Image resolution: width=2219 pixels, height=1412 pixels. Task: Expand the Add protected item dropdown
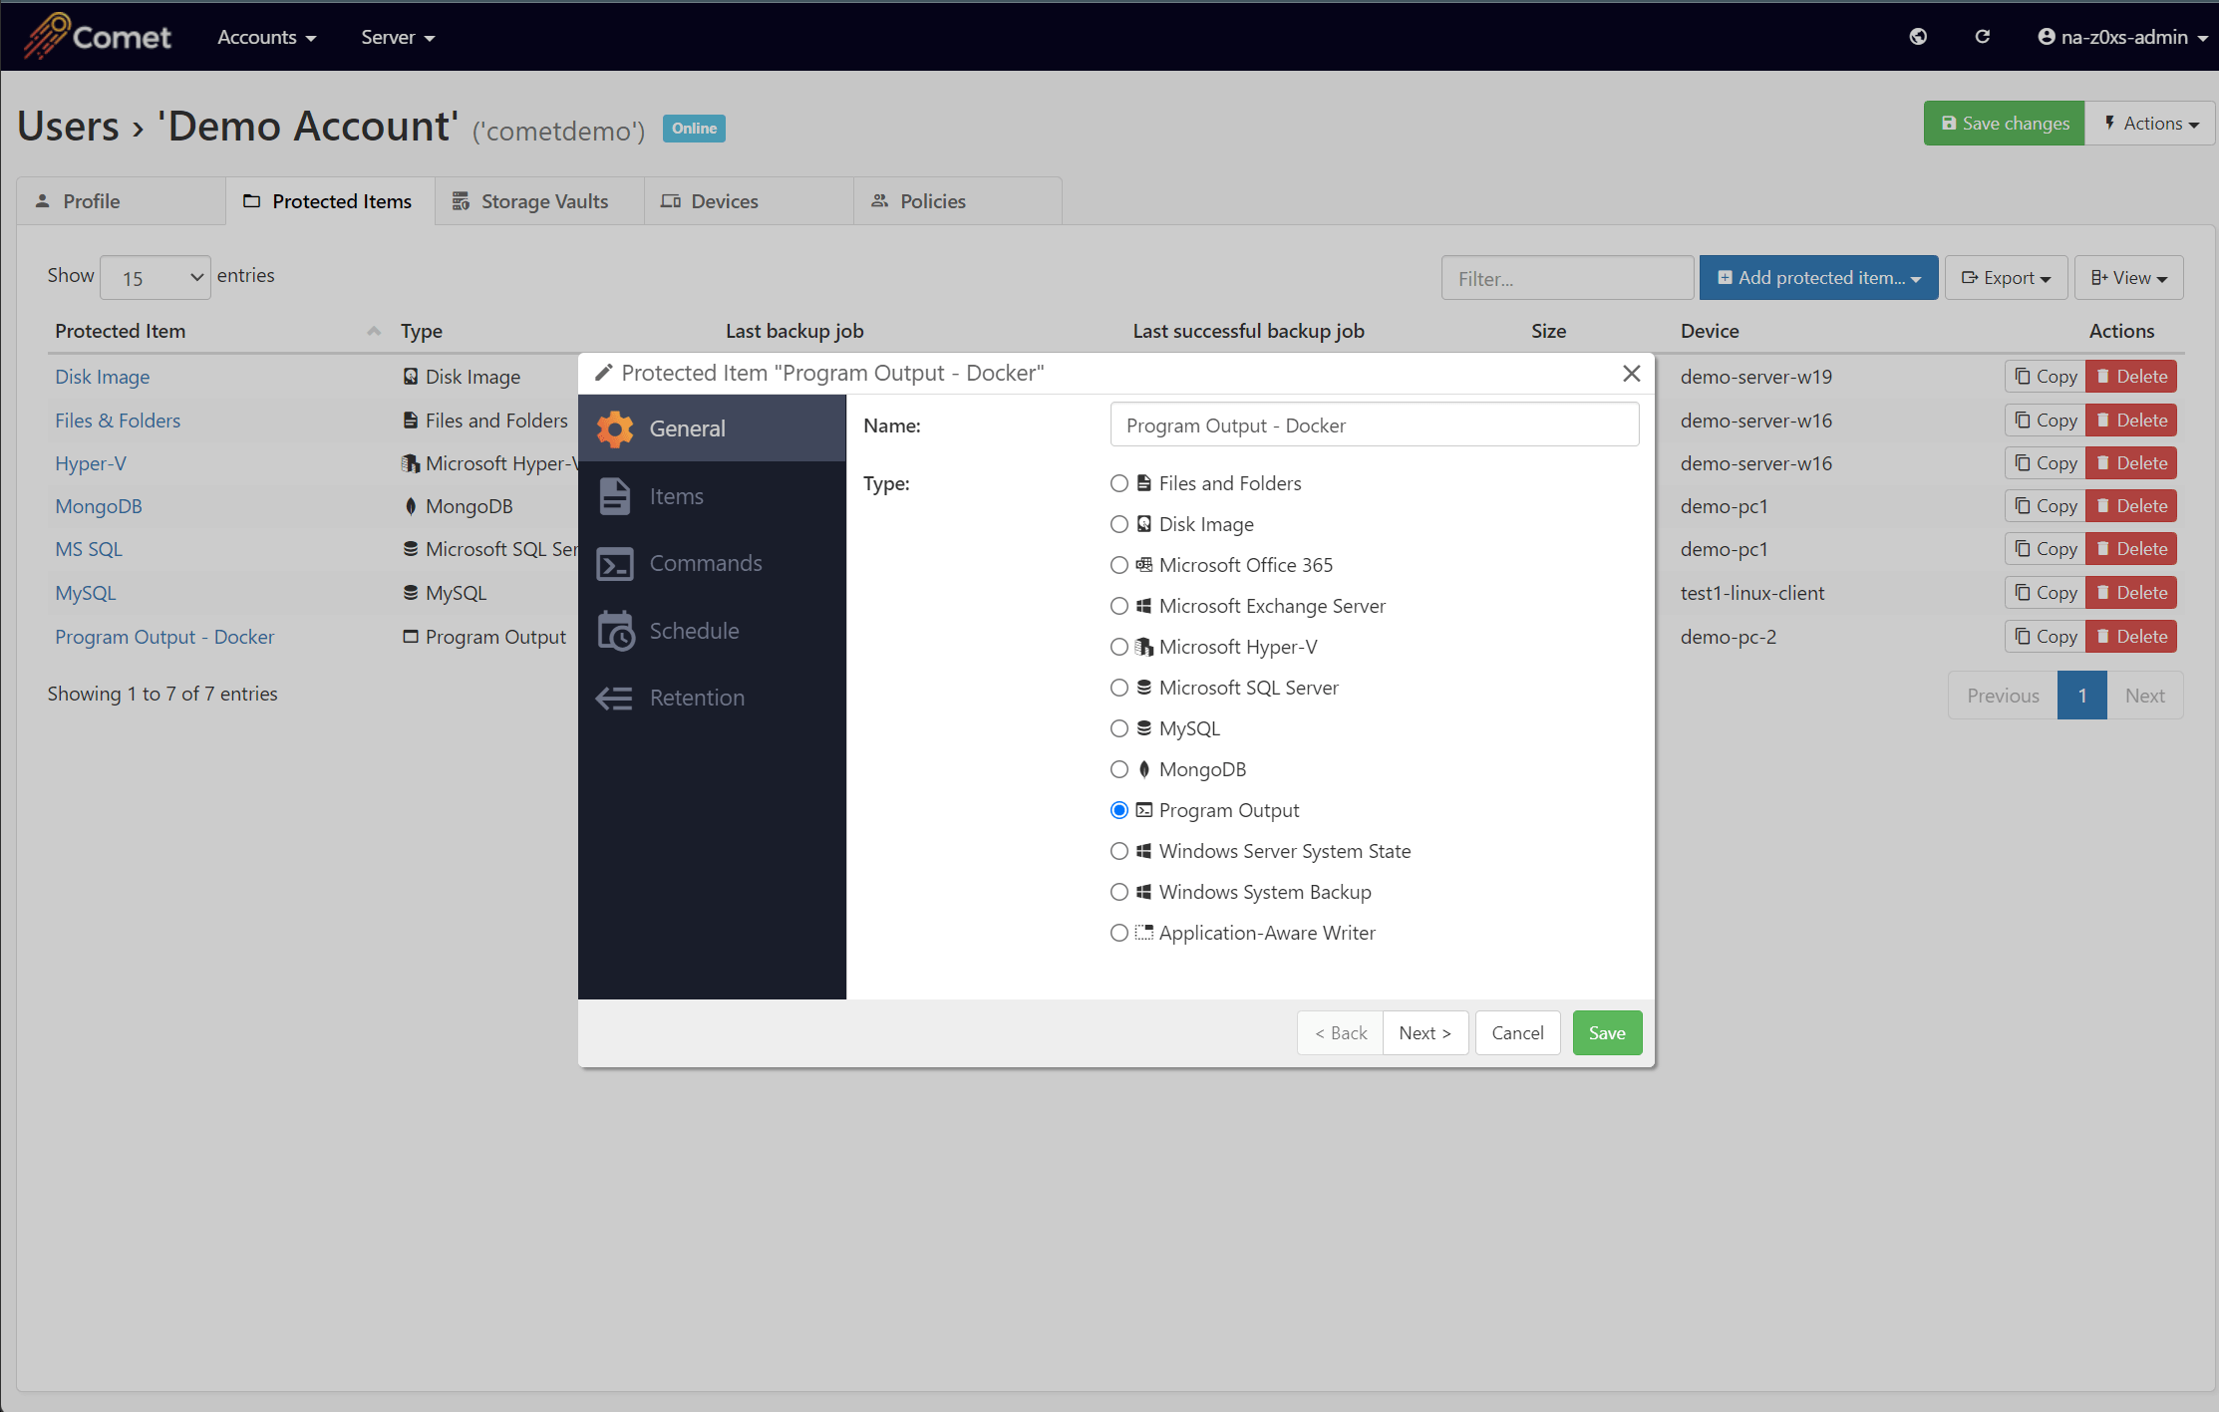(1818, 278)
